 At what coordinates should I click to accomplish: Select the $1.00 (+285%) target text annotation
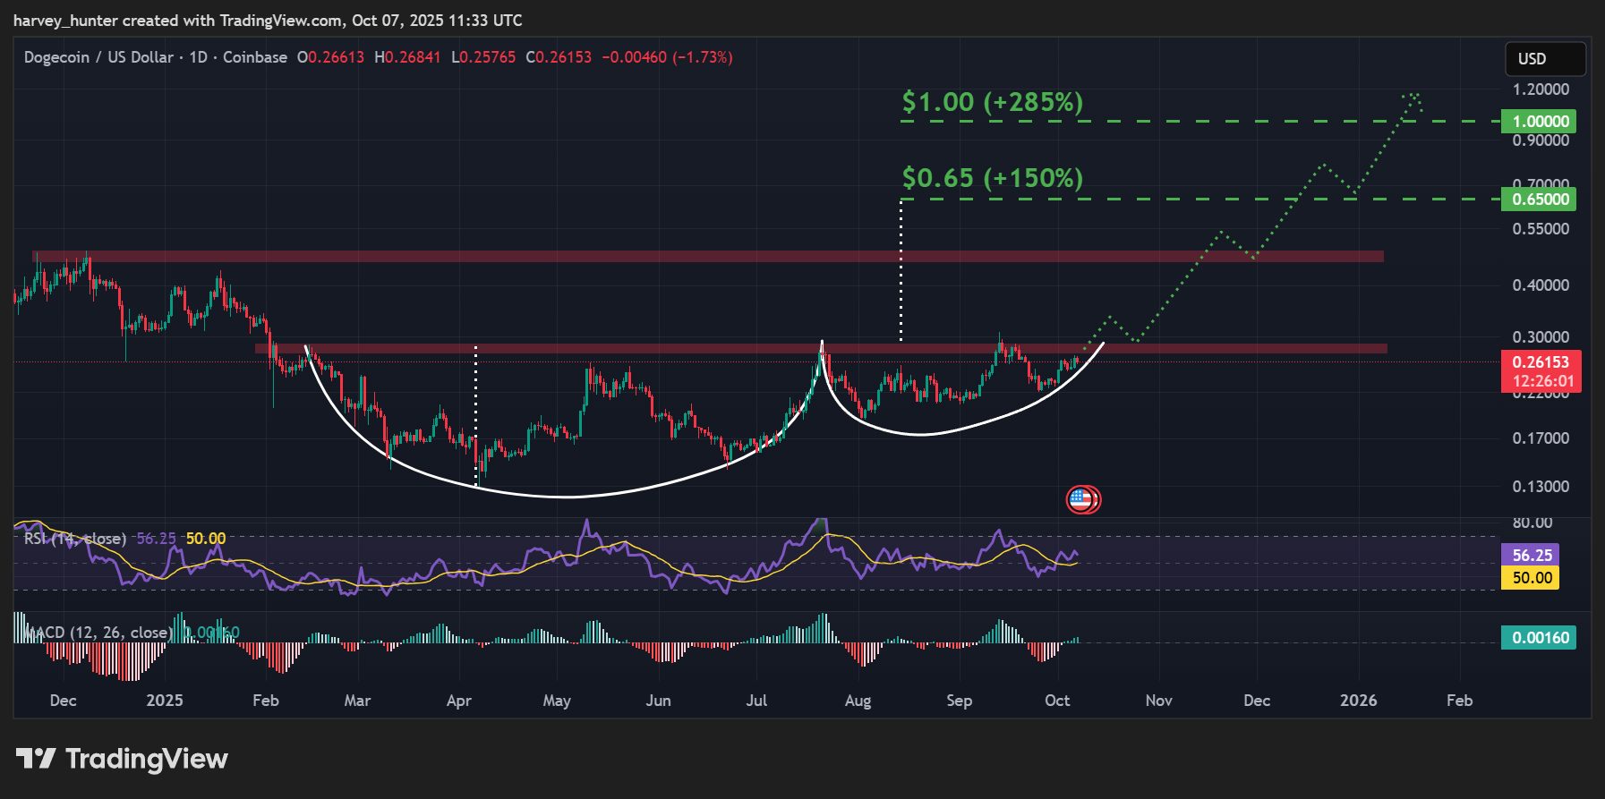pyautogui.click(x=992, y=102)
